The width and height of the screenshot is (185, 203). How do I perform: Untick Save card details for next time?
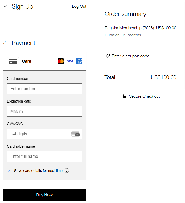click(x=9, y=171)
